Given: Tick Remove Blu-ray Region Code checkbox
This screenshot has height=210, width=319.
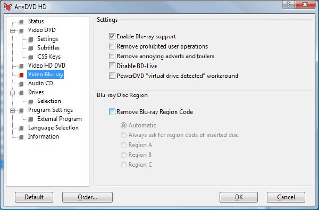Looking at the screenshot, I should pyautogui.click(x=112, y=112).
